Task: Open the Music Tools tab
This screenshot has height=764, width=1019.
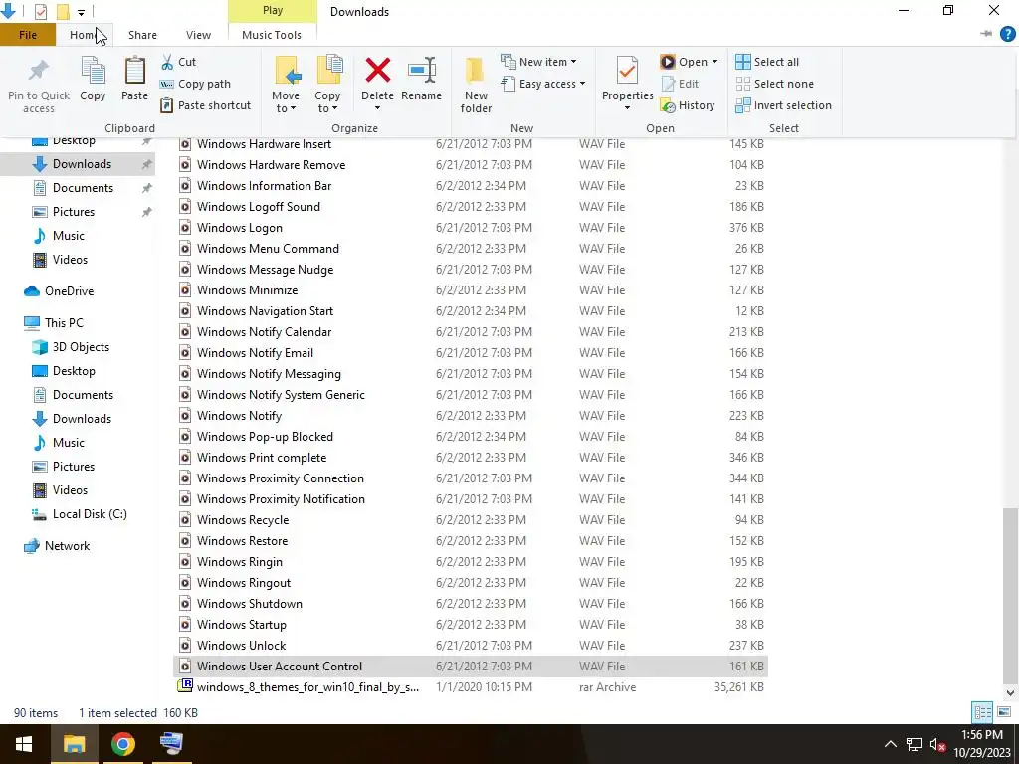Action: click(272, 35)
